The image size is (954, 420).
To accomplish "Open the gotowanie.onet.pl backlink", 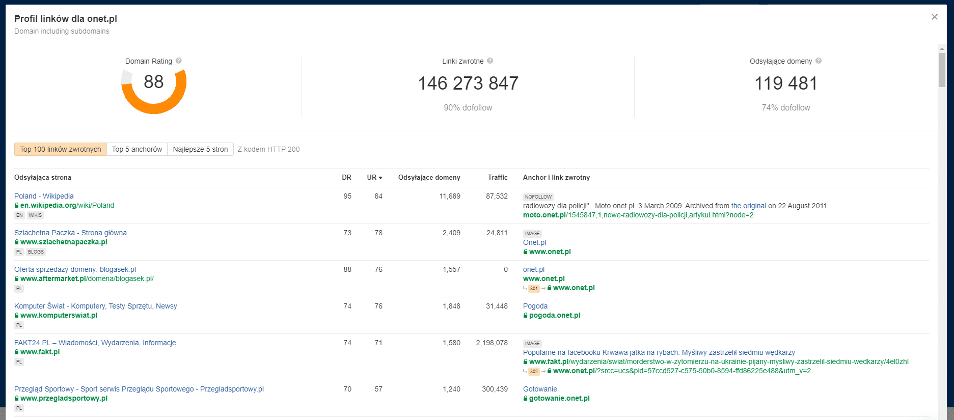I will (x=559, y=398).
